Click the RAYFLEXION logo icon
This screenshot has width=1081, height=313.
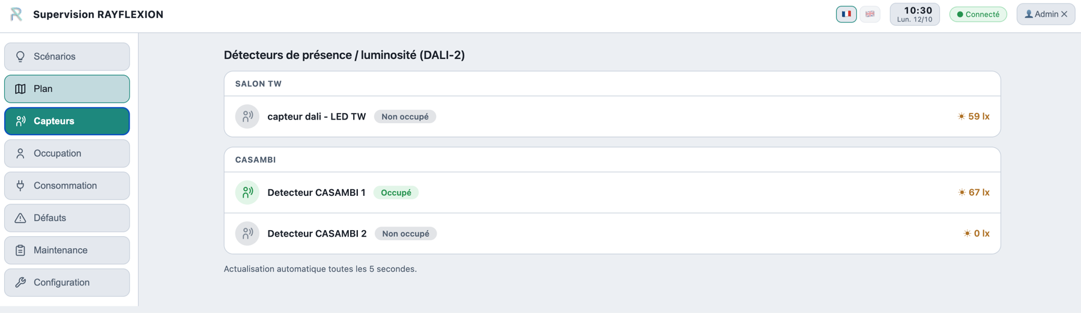point(16,14)
